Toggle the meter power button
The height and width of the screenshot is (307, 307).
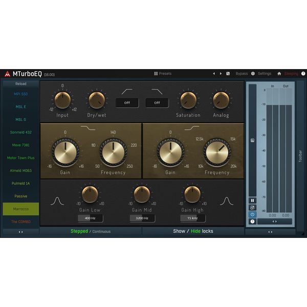[x=252, y=214]
